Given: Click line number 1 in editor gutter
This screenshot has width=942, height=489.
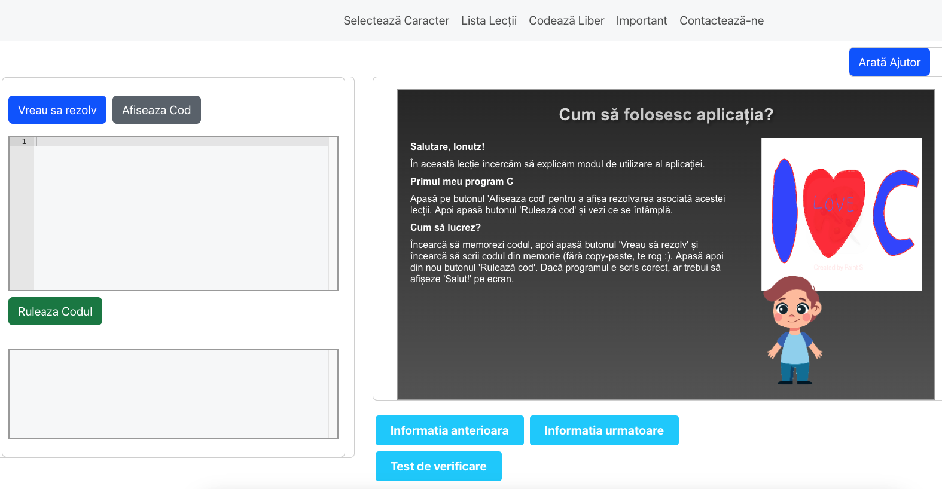Looking at the screenshot, I should pyautogui.click(x=24, y=142).
